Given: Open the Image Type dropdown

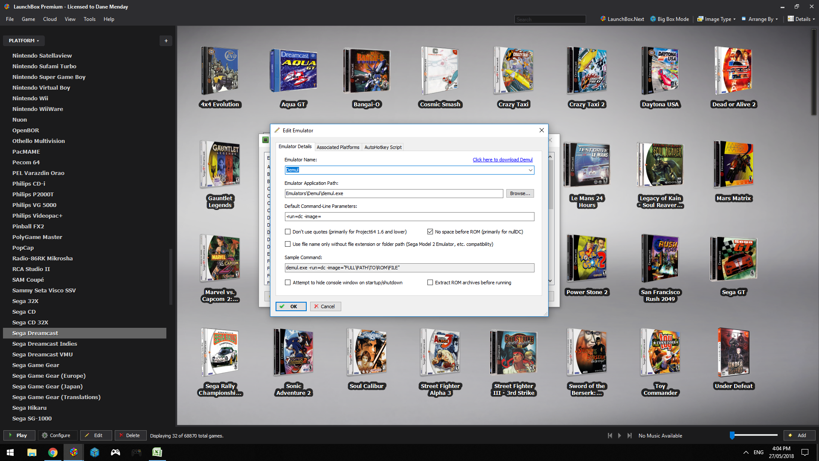Looking at the screenshot, I should coord(716,19).
